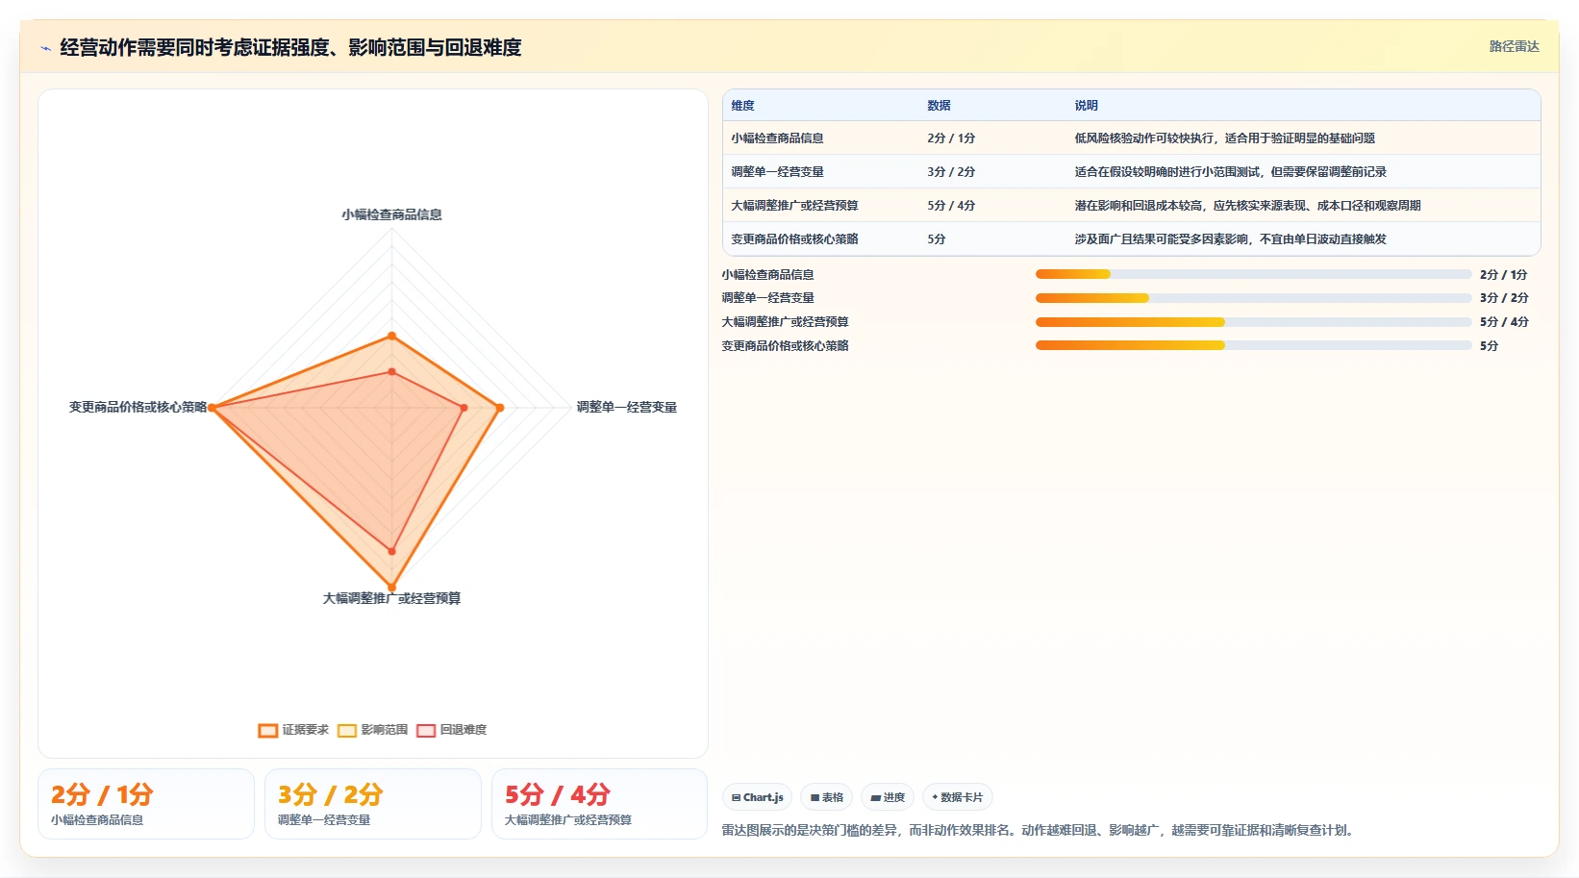Click the orange radar point at 变更商品价格或核心策略
This screenshot has width=1579, height=878.
click(212, 408)
